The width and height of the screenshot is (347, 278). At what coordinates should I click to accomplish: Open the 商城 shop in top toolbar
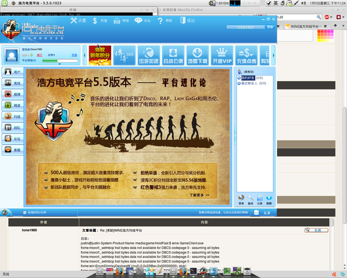[x=121, y=21]
